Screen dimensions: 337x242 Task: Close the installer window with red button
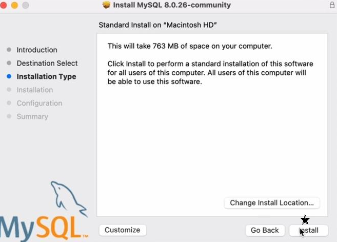pyautogui.click(x=5, y=5)
